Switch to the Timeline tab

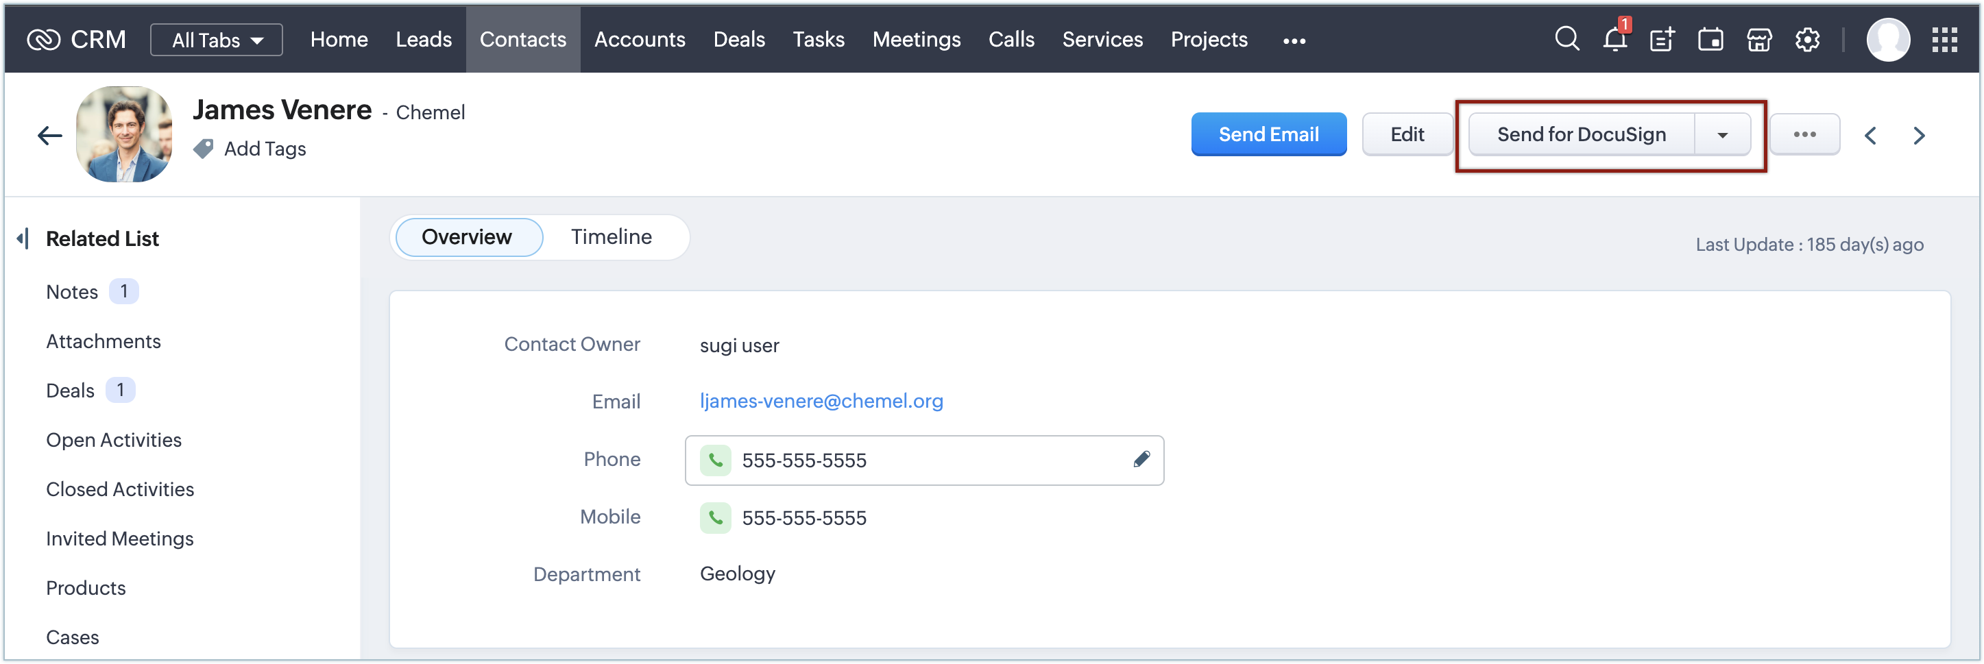tap(611, 237)
